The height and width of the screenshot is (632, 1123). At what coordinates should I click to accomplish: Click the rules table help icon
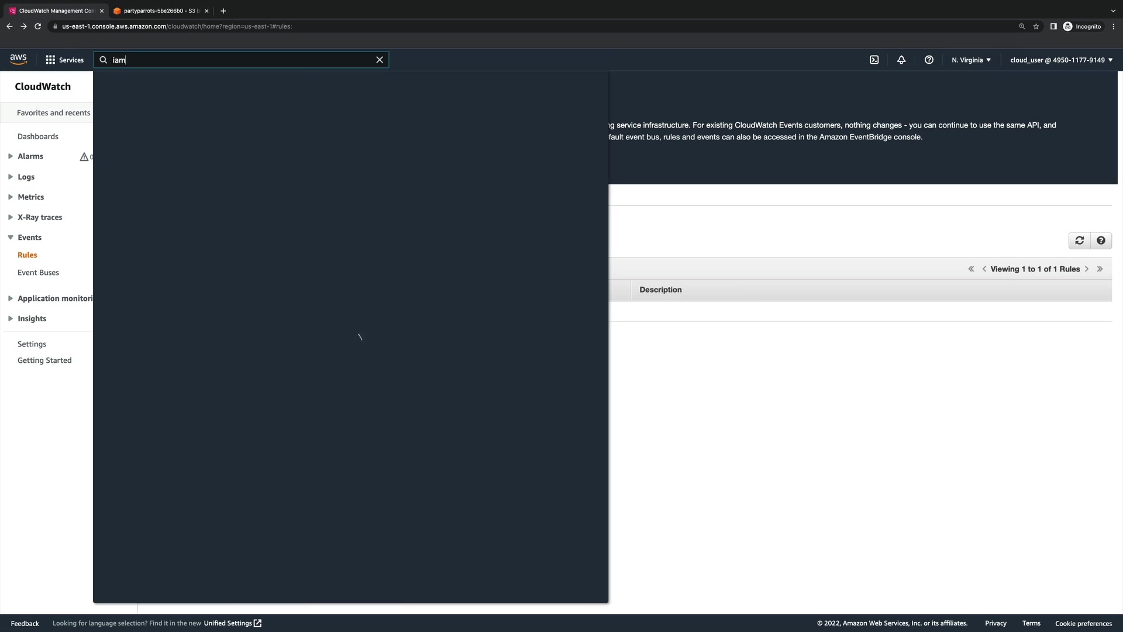point(1101,241)
